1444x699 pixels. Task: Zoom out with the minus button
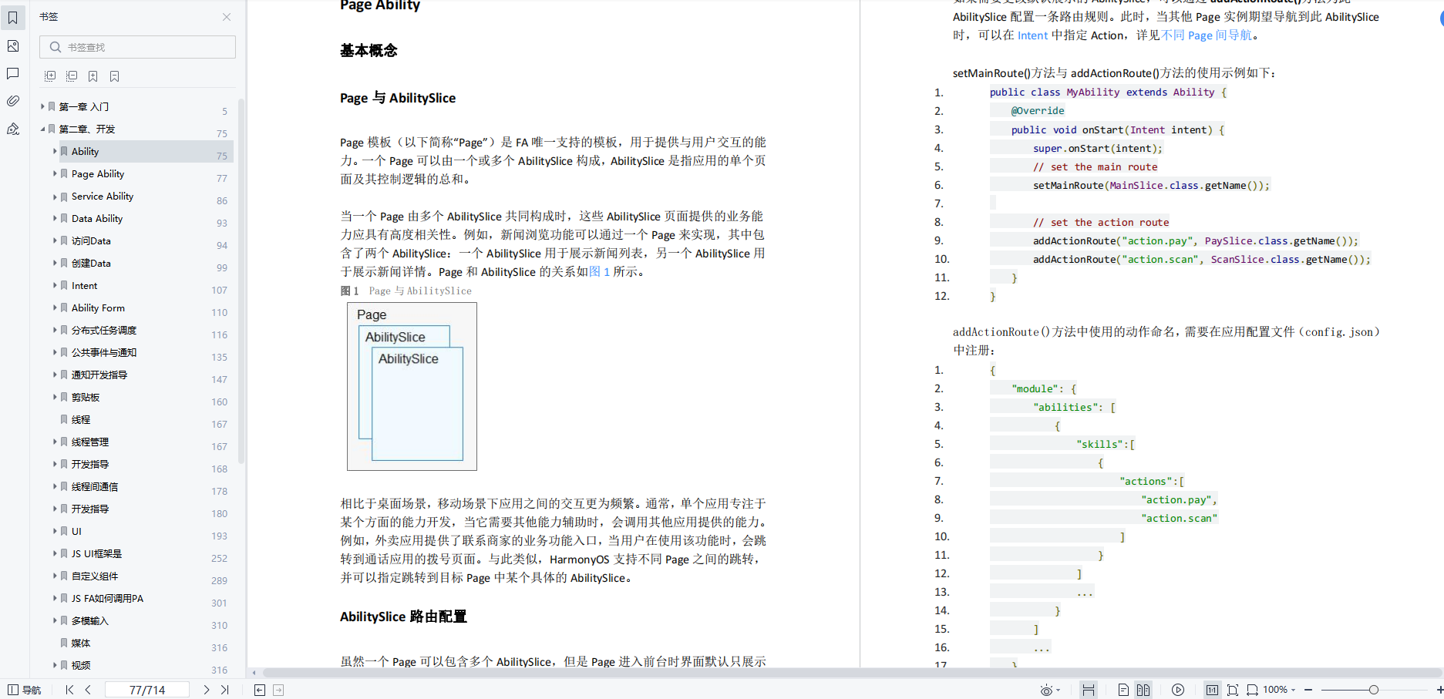pos(1308,690)
